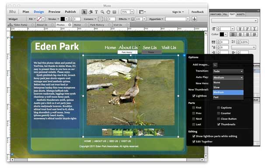Expand the Hyperlink dropdown field

pos(178,19)
